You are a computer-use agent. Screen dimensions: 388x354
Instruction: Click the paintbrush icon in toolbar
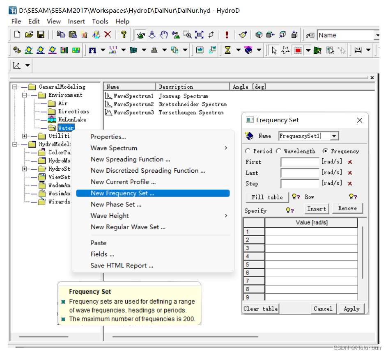(x=243, y=34)
